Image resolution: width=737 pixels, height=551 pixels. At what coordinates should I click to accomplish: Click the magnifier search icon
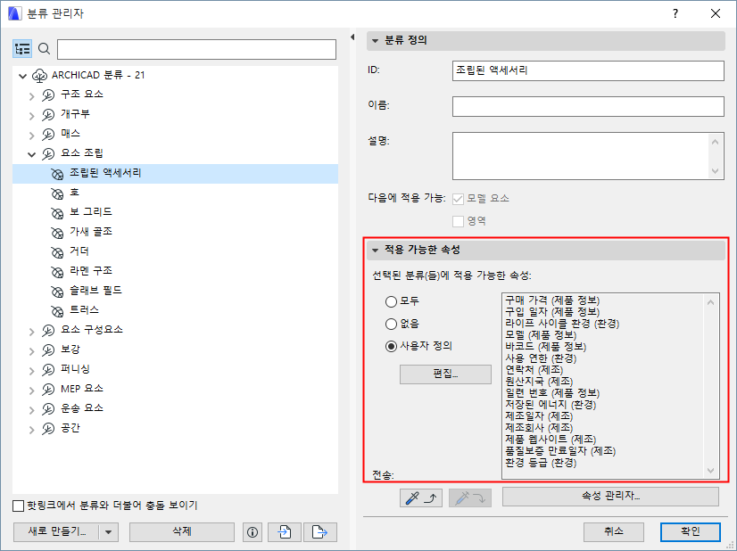45,49
